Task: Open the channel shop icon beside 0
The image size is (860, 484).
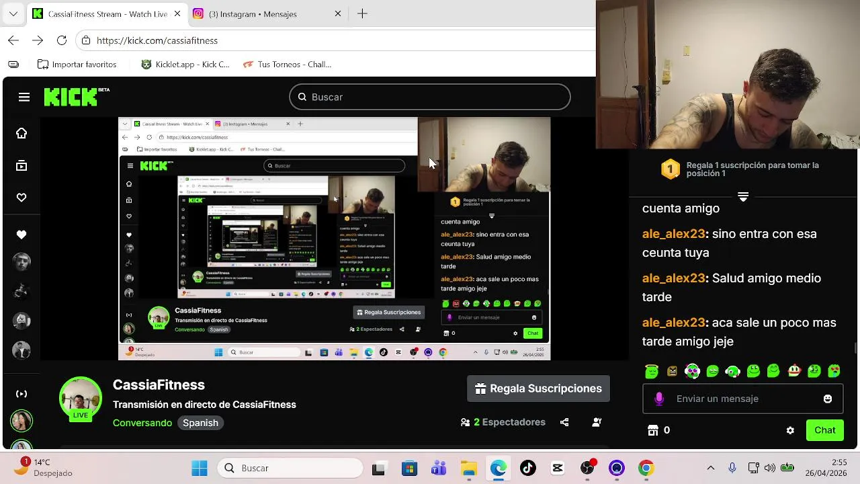Action: pos(652,430)
